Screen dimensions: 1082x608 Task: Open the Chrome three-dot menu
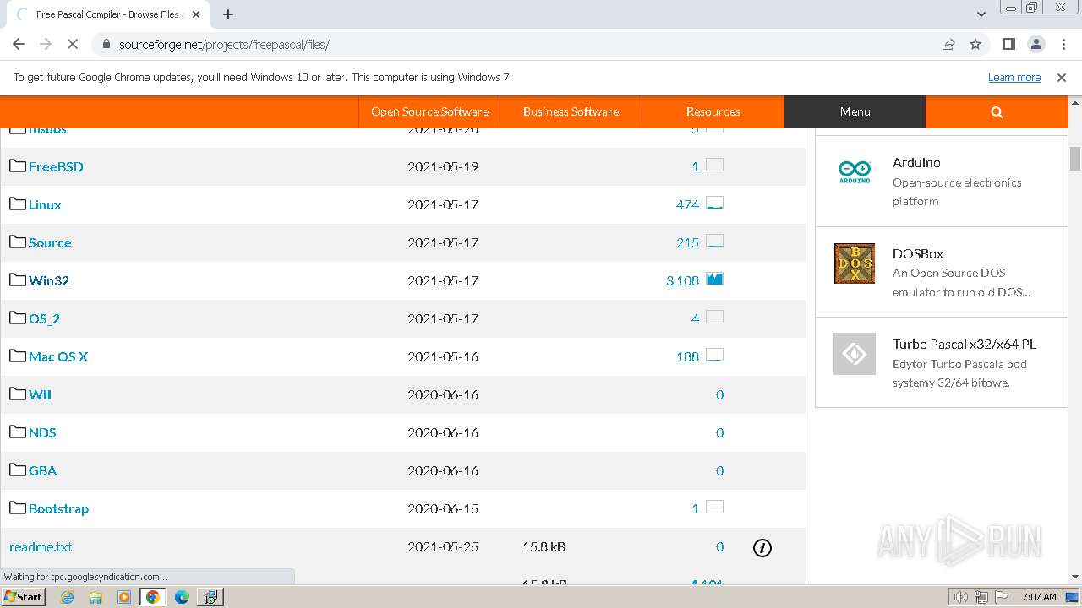(x=1063, y=44)
